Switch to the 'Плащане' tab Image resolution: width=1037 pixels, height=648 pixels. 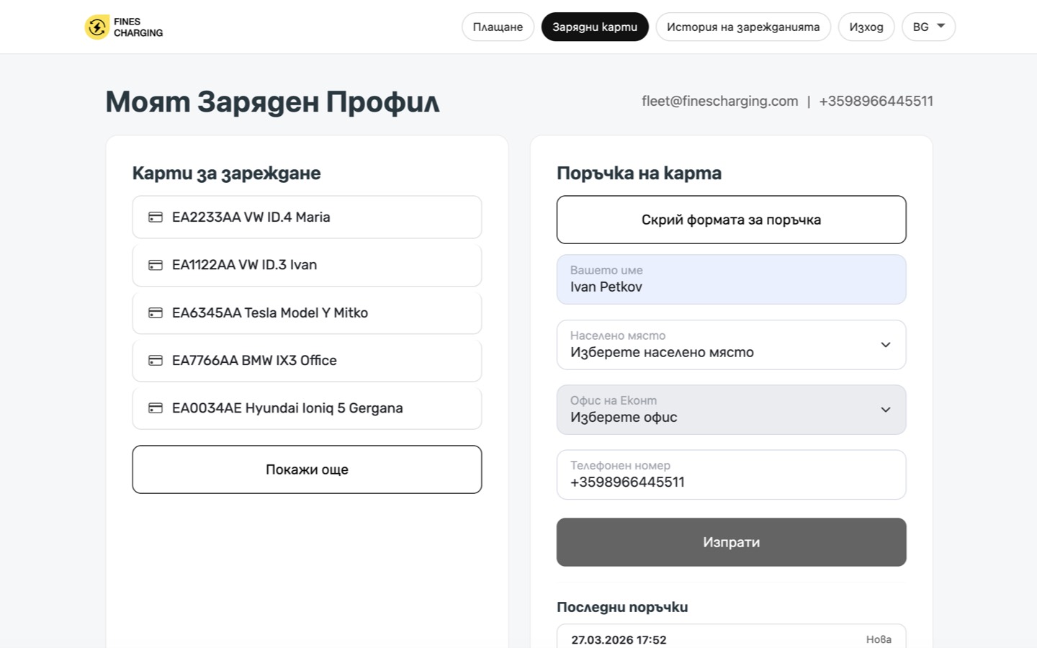coord(497,27)
